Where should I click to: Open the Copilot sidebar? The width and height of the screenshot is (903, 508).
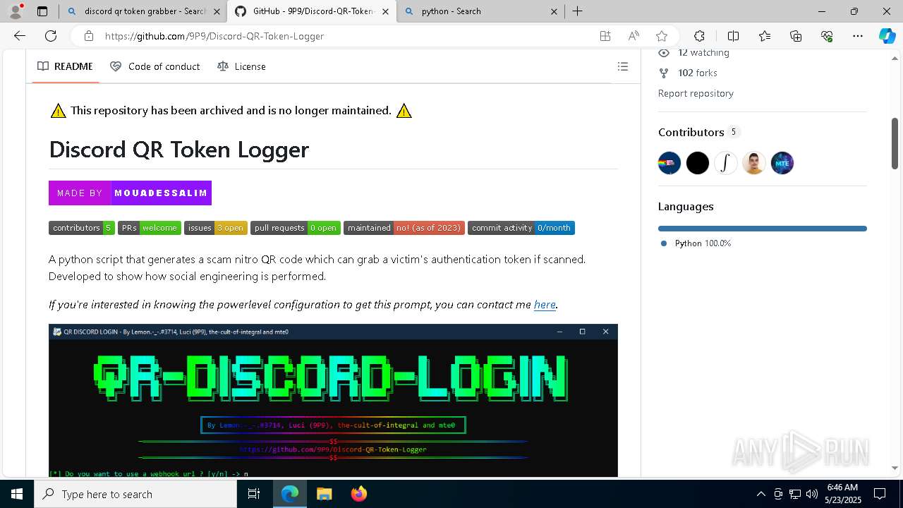[x=887, y=36]
